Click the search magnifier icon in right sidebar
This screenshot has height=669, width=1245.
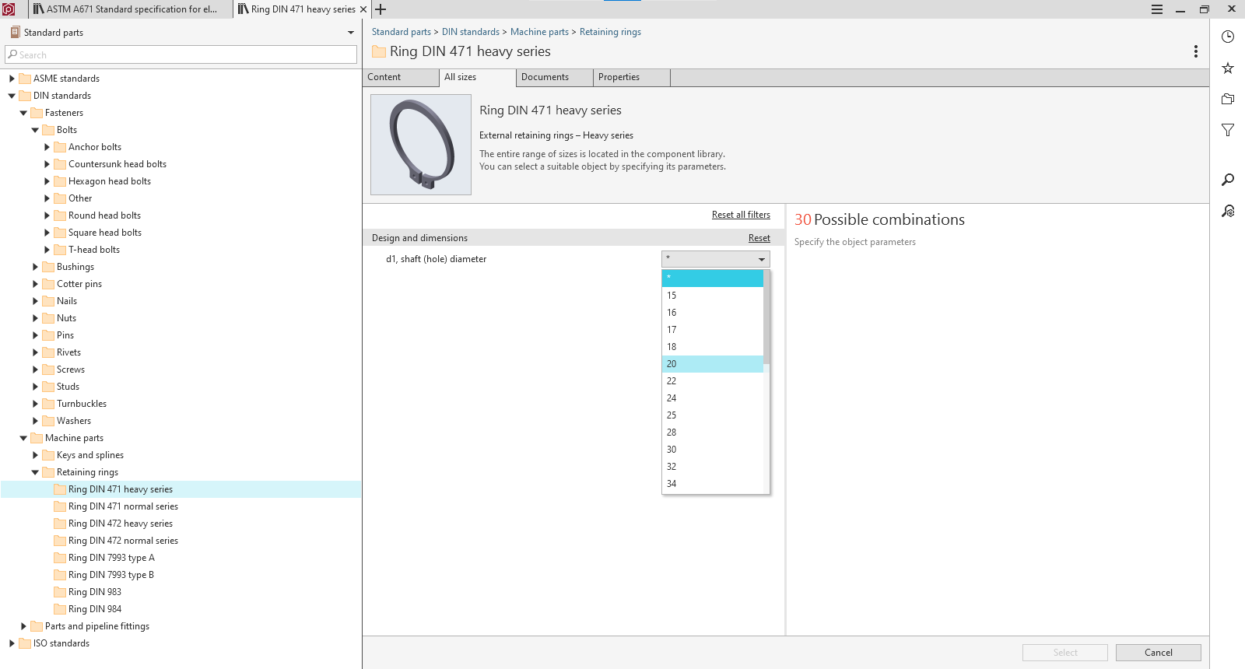point(1228,180)
